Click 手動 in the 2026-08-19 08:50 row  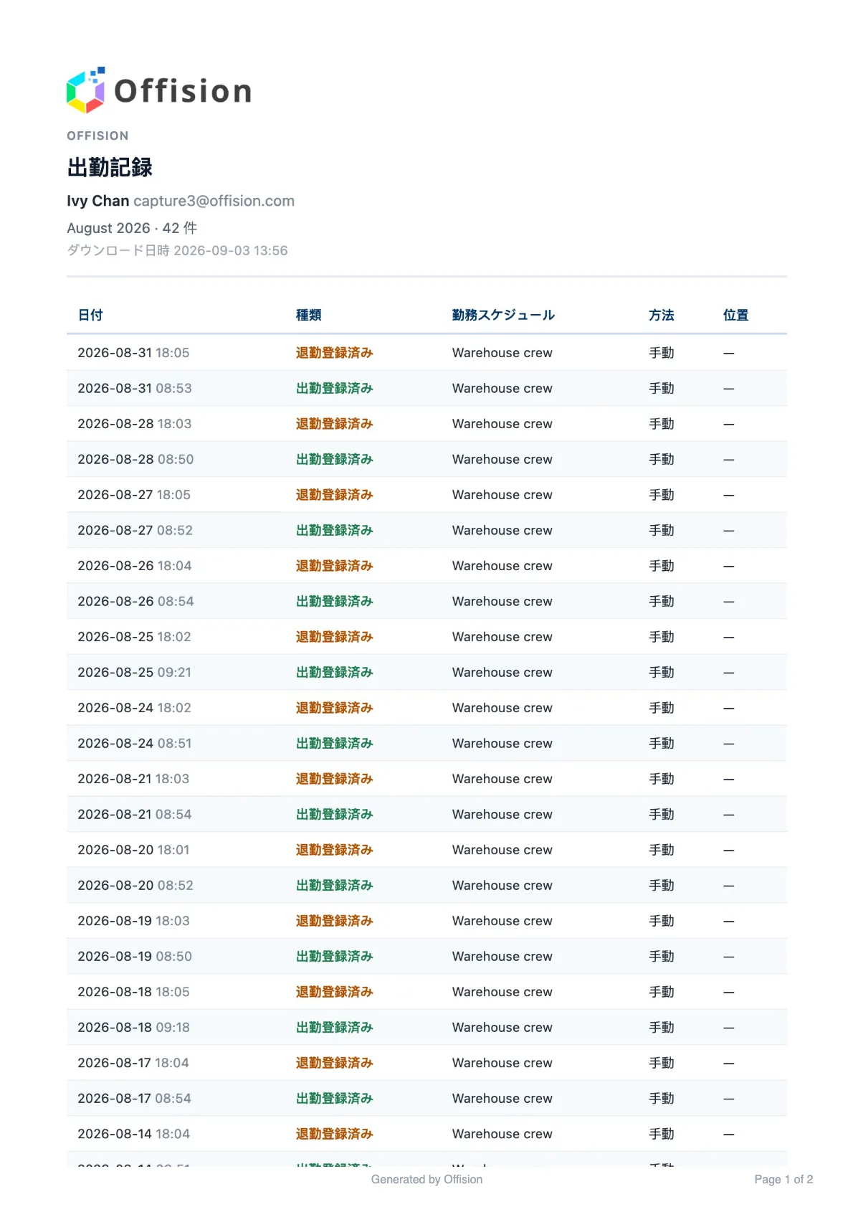click(662, 956)
